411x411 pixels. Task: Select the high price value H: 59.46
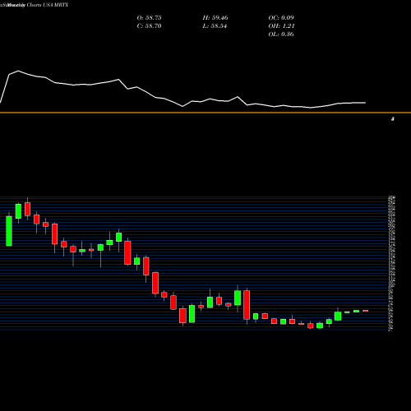tap(215, 18)
